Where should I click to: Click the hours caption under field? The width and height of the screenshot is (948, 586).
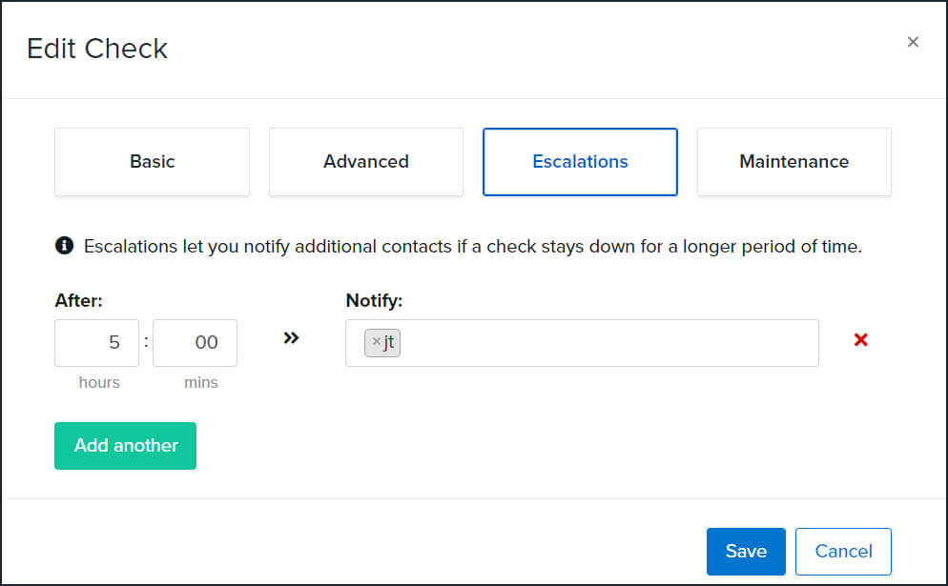coord(99,382)
